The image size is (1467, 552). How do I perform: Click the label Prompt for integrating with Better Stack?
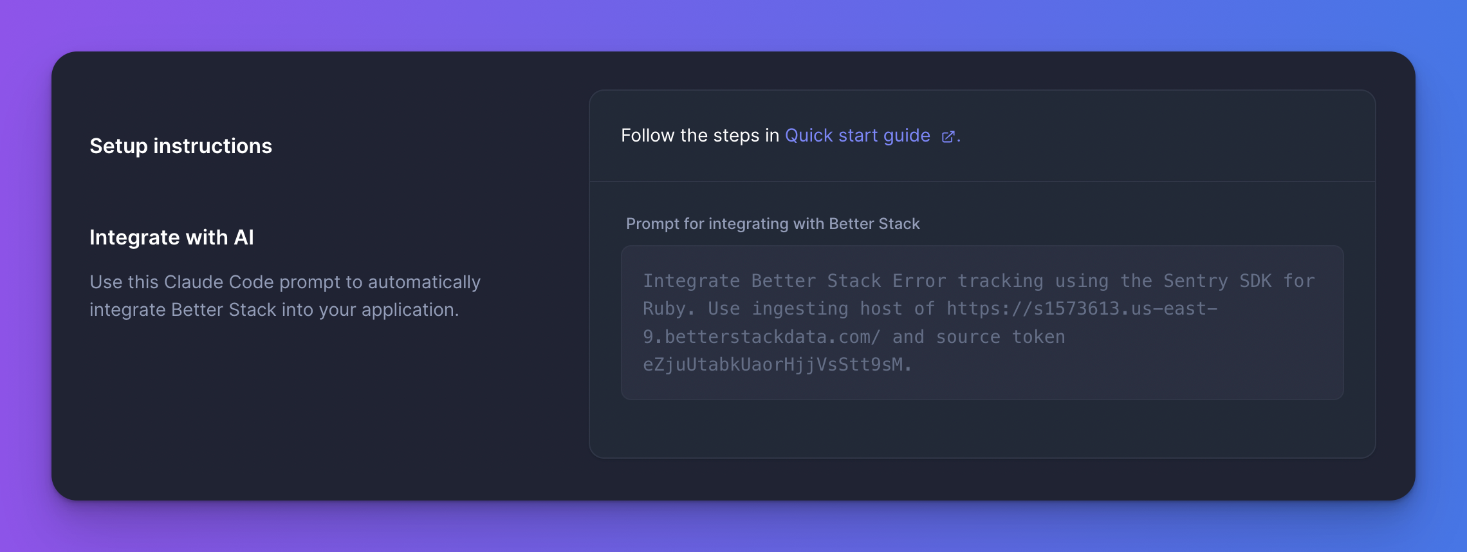773,224
